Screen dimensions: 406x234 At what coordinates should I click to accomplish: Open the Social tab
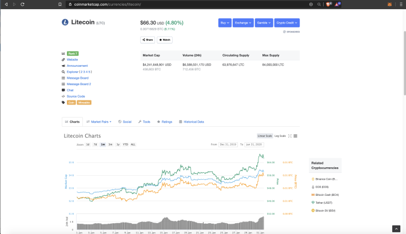coord(125,122)
